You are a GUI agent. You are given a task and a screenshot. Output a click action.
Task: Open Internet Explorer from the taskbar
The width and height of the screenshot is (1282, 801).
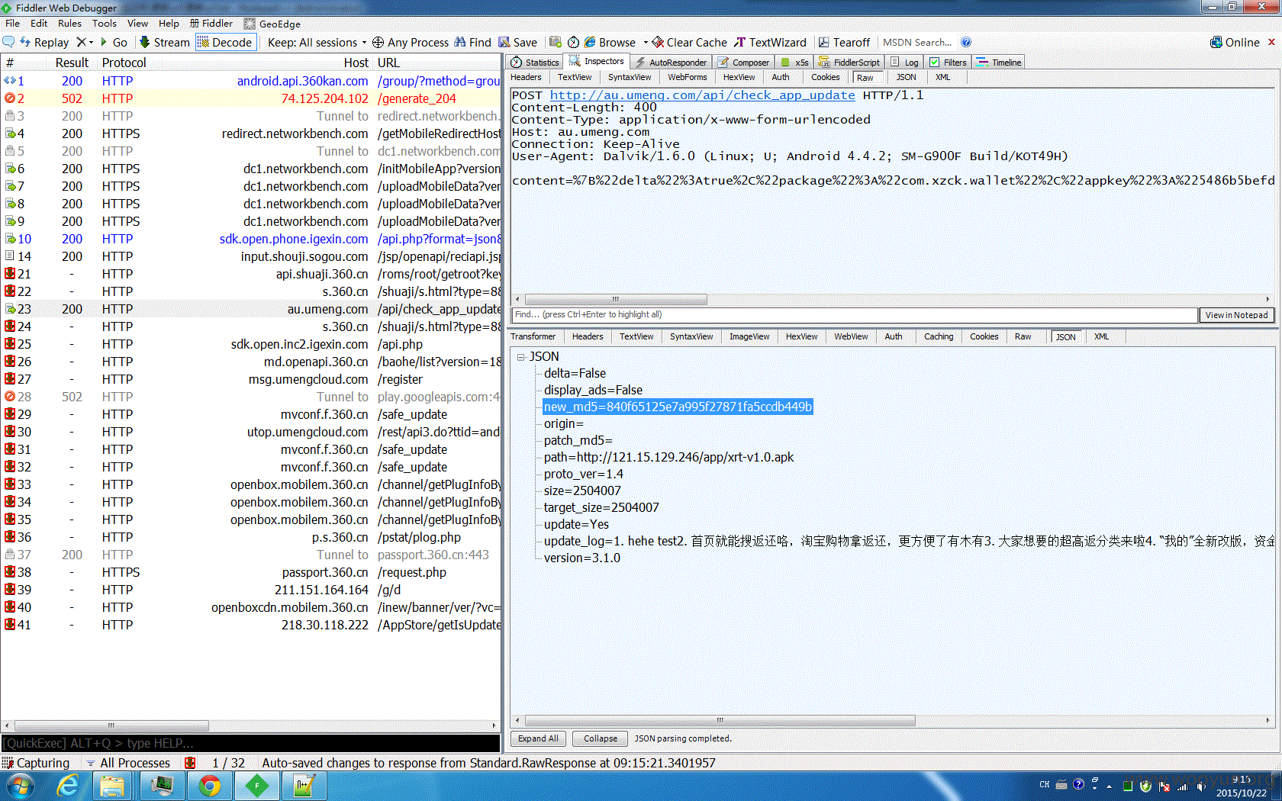(68, 786)
